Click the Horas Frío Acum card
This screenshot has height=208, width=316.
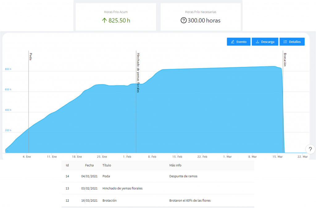click(x=116, y=17)
